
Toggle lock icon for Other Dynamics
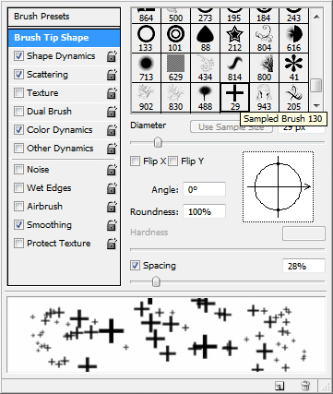(x=112, y=149)
